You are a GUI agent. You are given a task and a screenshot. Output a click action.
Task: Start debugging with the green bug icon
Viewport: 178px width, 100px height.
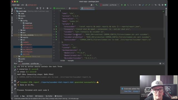[125, 5]
